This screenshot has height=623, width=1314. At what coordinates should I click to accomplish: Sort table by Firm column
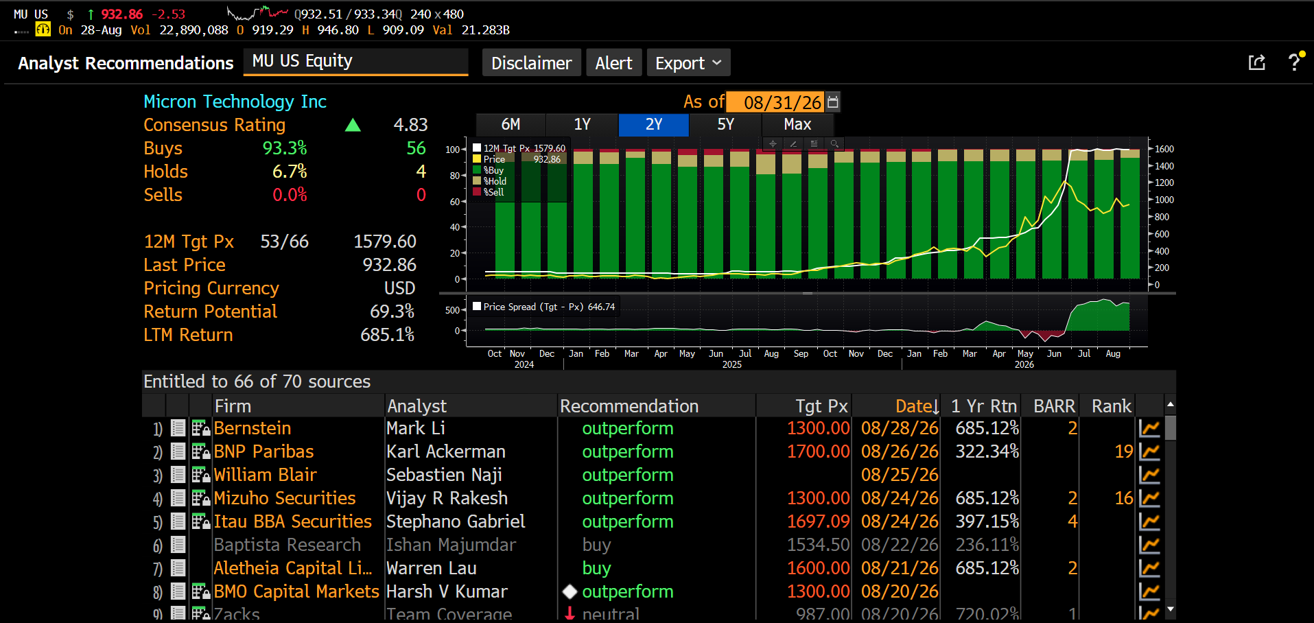[x=298, y=406]
